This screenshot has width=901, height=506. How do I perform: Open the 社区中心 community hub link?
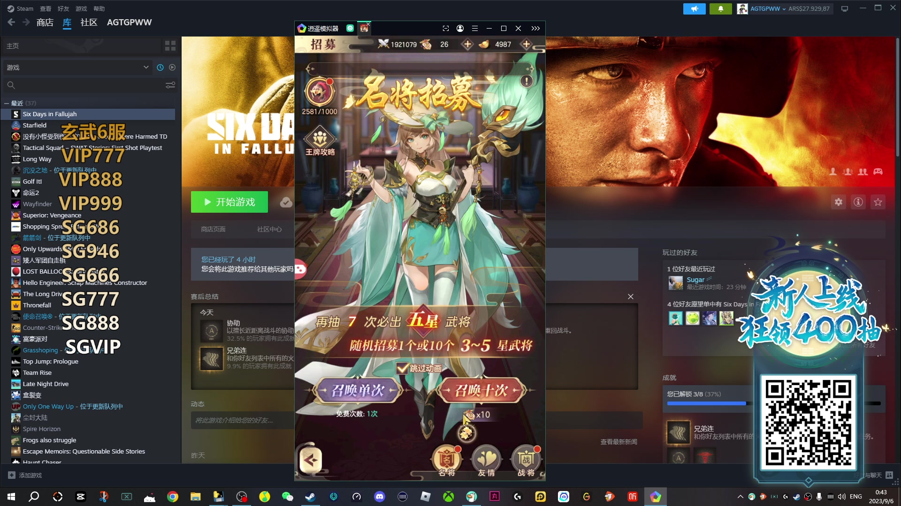[269, 229]
